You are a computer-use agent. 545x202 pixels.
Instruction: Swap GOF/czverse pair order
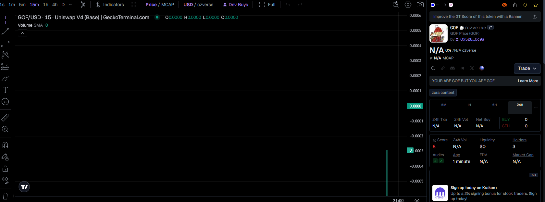[490, 27]
